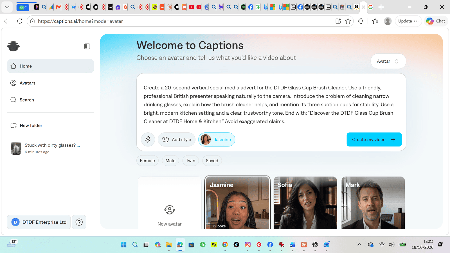
Task: Open favorites list icon
Action: click(x=375, y=21)
